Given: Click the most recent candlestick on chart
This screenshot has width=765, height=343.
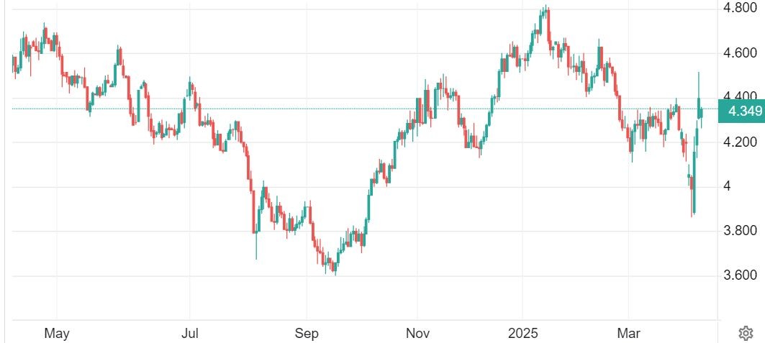Looking at the screenshot, I should coord(702,113).
